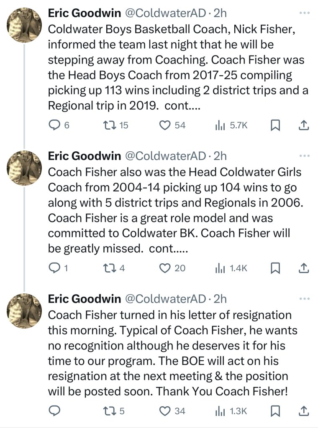Open view stats showing 1.4K views

(x=220, y=268)
